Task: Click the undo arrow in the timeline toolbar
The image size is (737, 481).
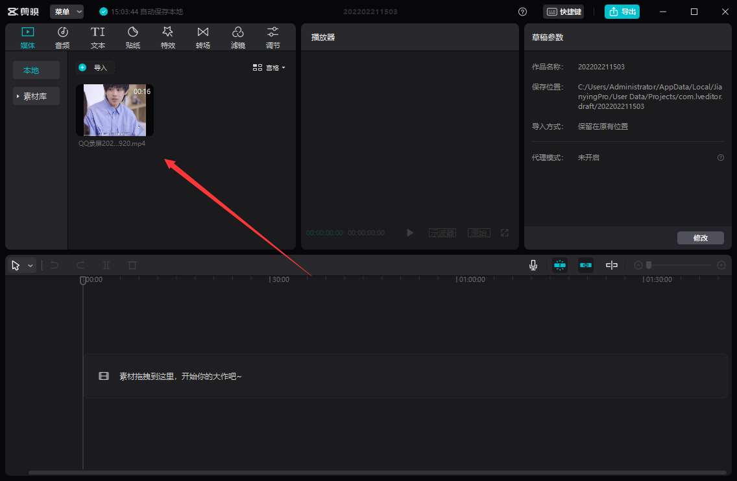Action: [x=54, y=264]
